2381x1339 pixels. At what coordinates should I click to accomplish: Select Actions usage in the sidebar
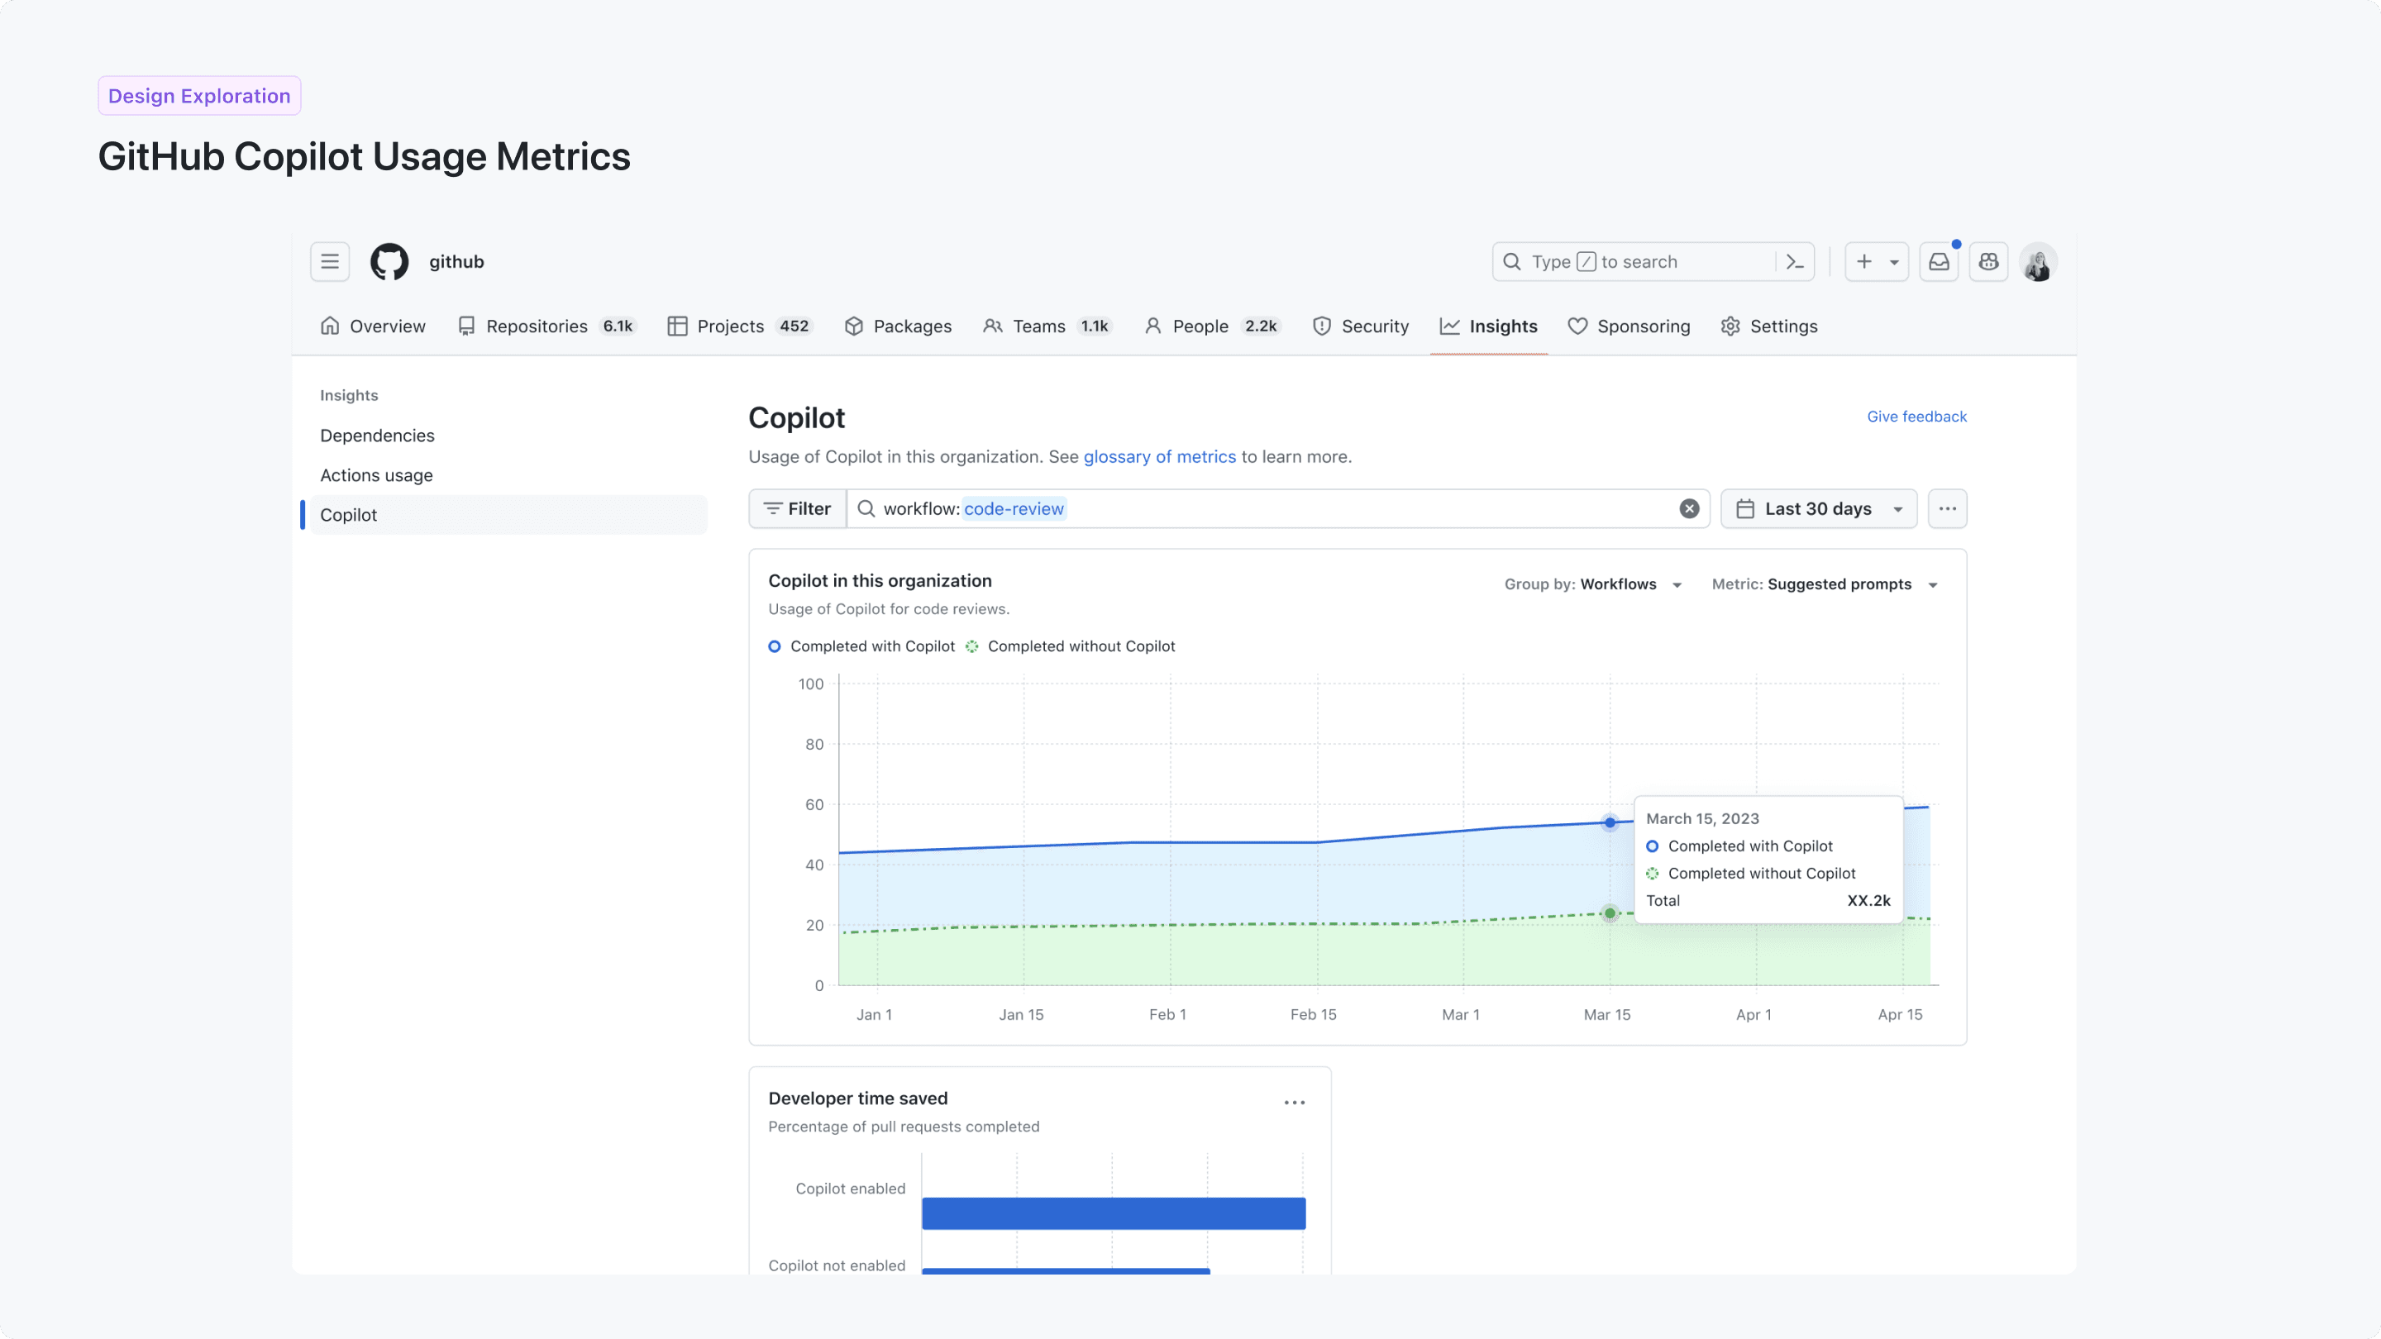pos(376,475)
